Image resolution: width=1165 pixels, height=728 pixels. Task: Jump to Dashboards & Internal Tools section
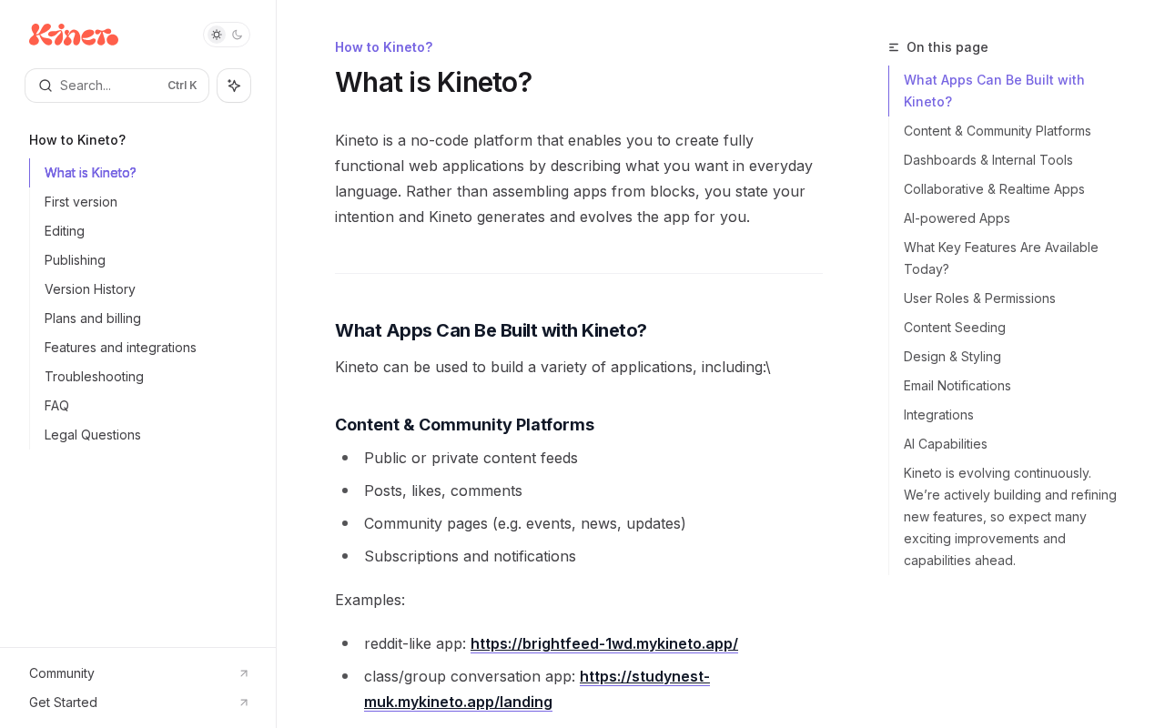point(988,160)
